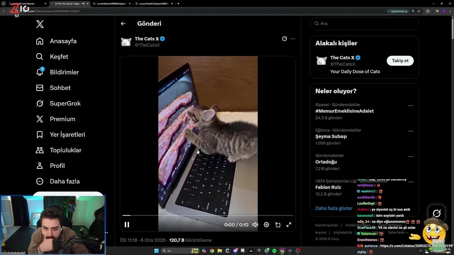Bookmark page with star icon
This screenshot has width=454, height=255.
(419, 11)
